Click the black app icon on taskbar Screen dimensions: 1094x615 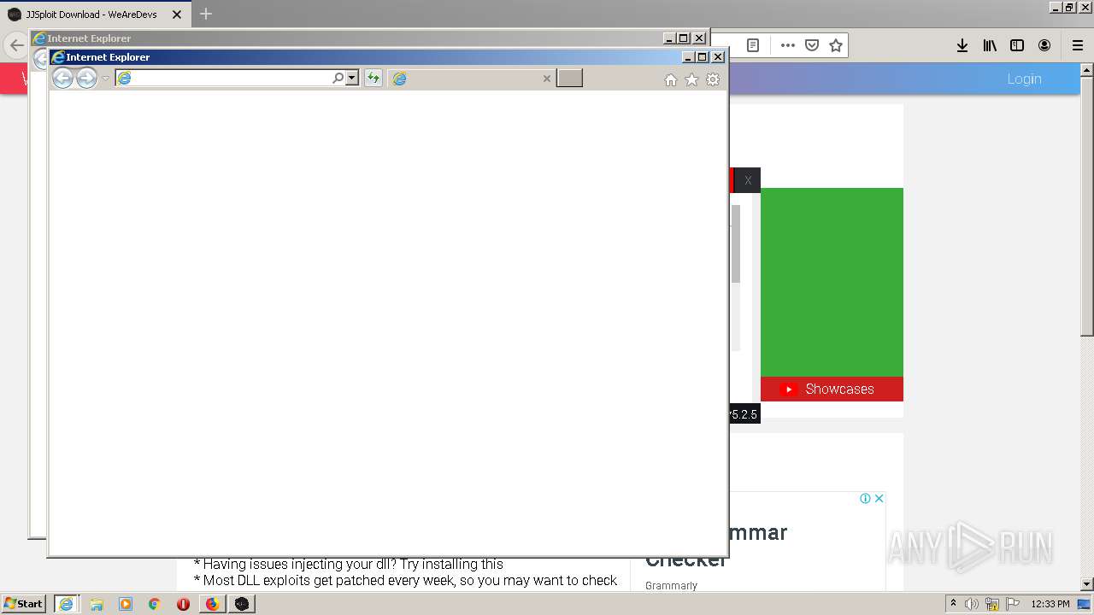(x=242, y=604)
